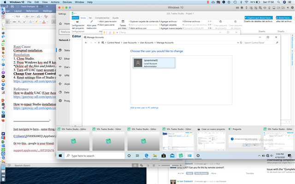Screen dimensions: 295x184
Task: Click superscript button in Word ribbon
Action: 24,22
